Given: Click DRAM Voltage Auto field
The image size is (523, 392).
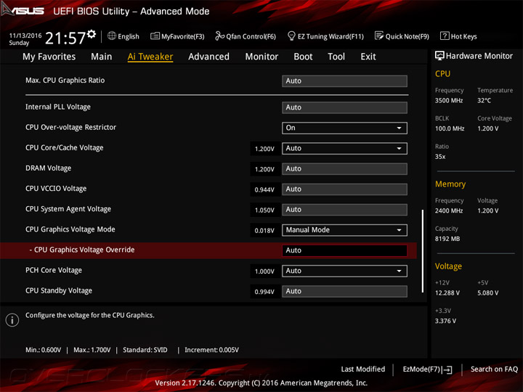Looking at the screenshot, I should pyautogui.click(x=344, y=168).
